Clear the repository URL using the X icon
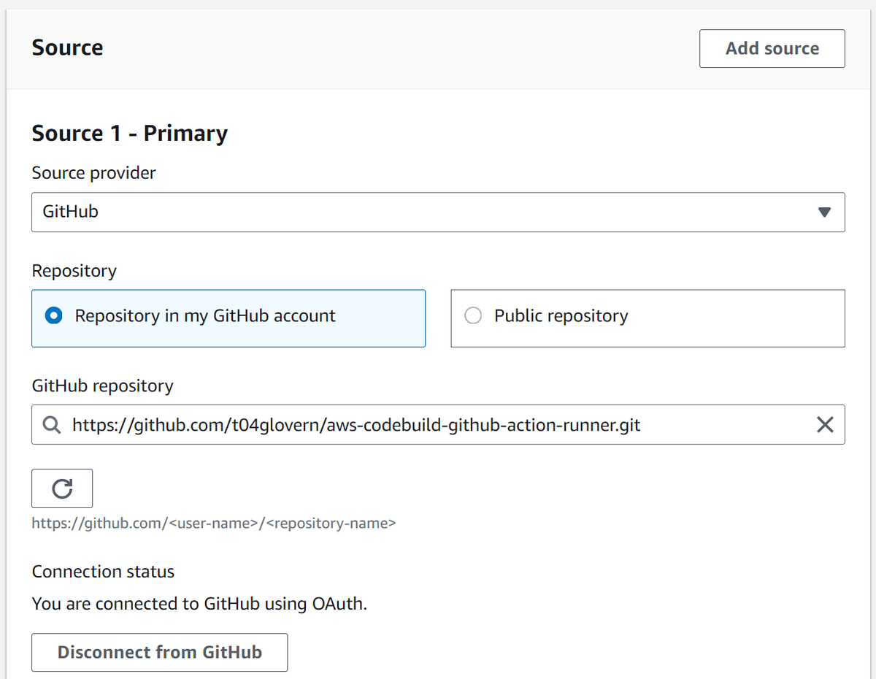876x679 pixels. 825,424
